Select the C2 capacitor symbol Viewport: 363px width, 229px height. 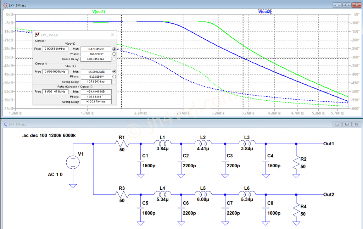[x=181, y=161]
